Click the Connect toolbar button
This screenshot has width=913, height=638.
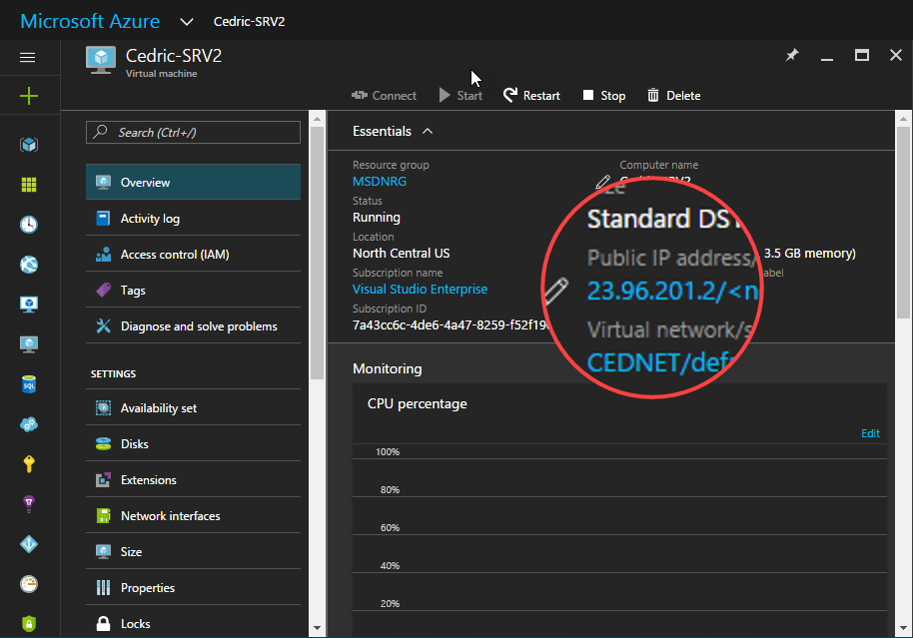click(384, 96)
